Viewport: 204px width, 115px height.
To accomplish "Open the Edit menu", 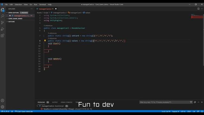I will click(x=11, y=4).
